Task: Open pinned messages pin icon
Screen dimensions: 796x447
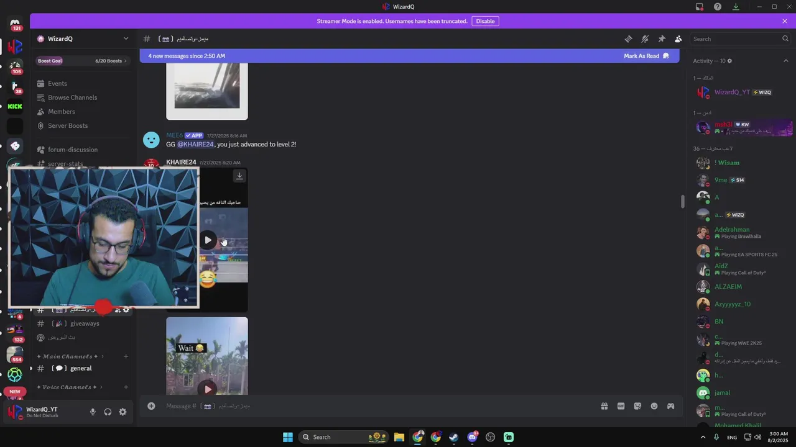Action: 662,38
